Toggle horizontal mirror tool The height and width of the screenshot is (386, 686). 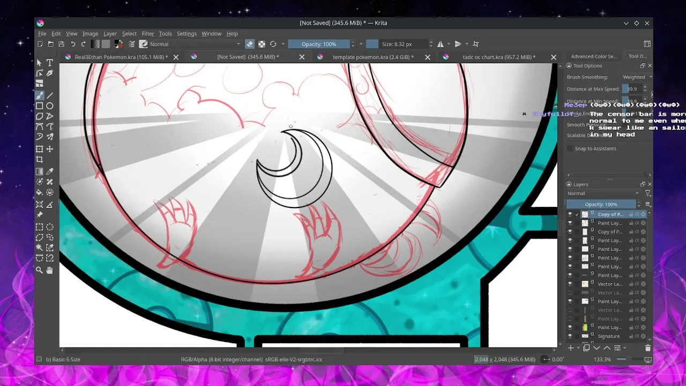[441, 44]
